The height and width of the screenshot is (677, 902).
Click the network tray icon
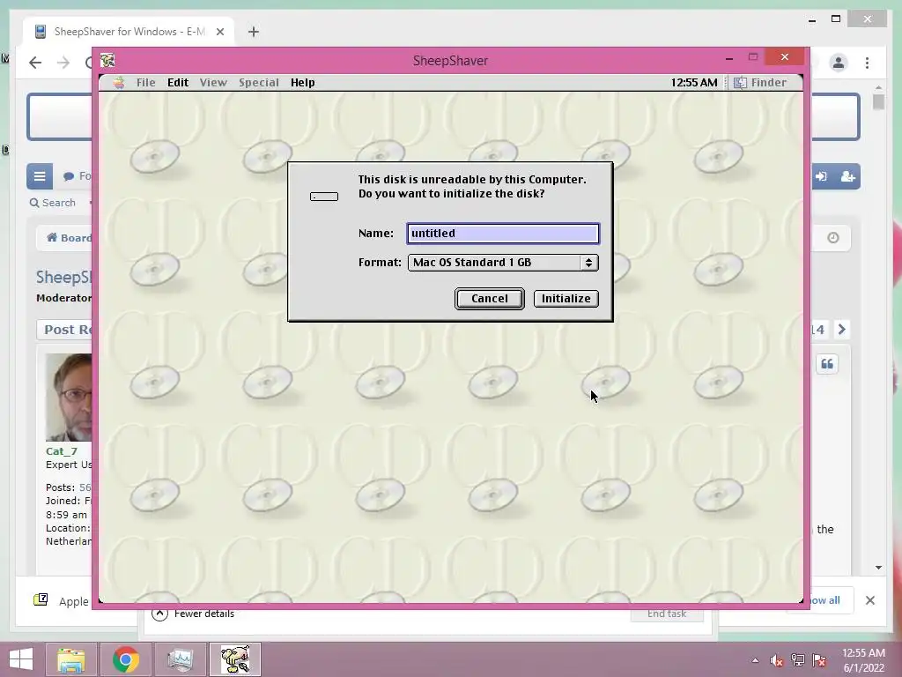797,660
